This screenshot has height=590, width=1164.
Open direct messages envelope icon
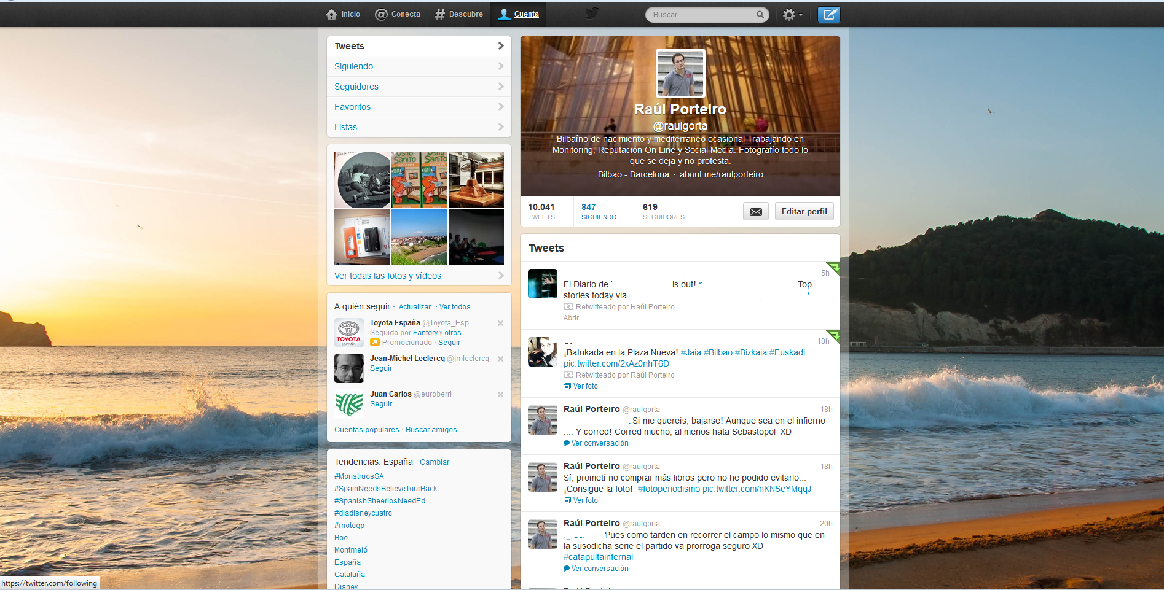point(755,211)
